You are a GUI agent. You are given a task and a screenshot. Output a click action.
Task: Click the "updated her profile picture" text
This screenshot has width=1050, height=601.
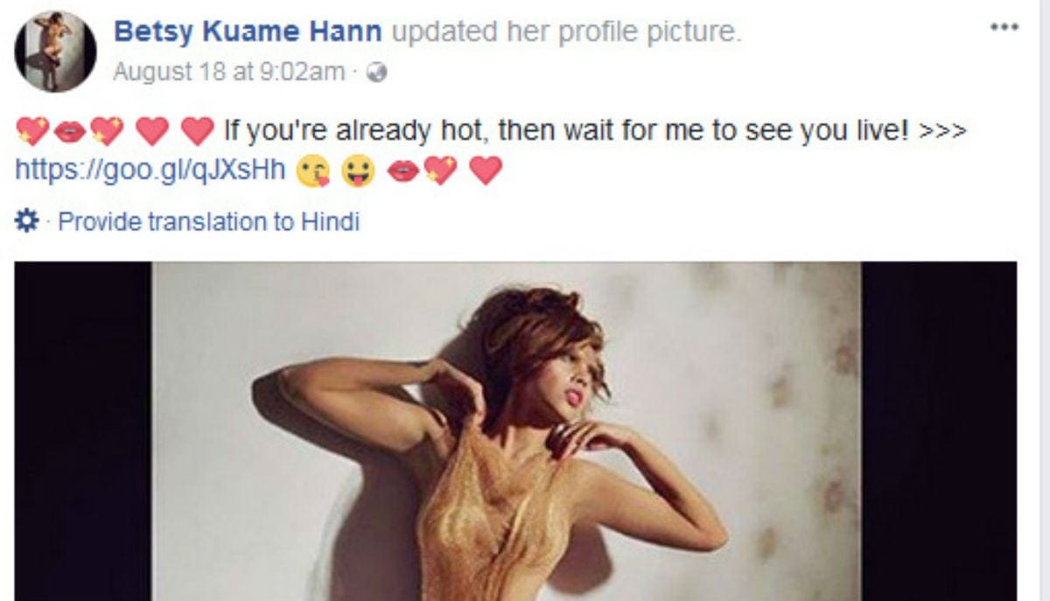pyautogui.click(x=566, y=32)
